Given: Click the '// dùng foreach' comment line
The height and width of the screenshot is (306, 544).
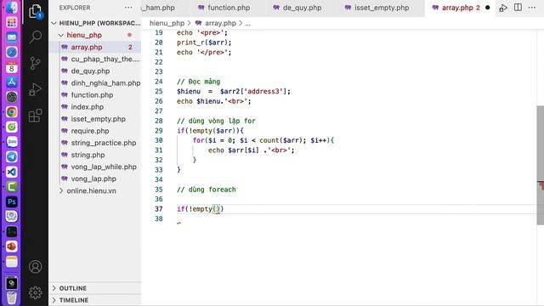Looking at the screenshot, I should click(206, 190).
